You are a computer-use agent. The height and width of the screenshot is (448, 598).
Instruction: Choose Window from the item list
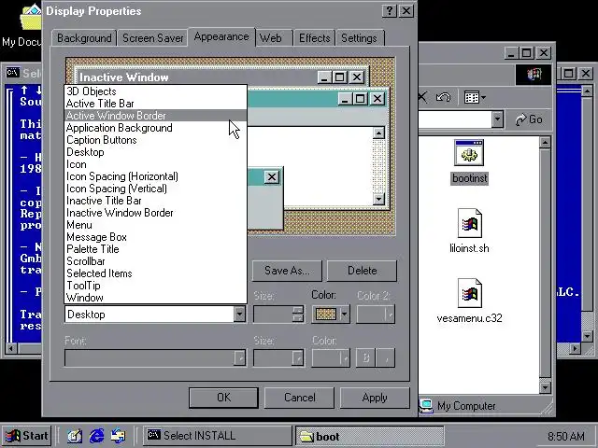[156, 298]
